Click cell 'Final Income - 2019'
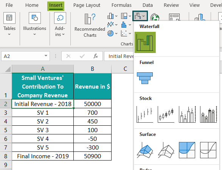 coord(43,156)
